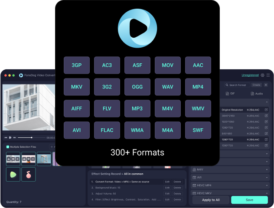Delete the Background Music: 10 entry
This screenshot has width=274, height=208.
(177, 188)
